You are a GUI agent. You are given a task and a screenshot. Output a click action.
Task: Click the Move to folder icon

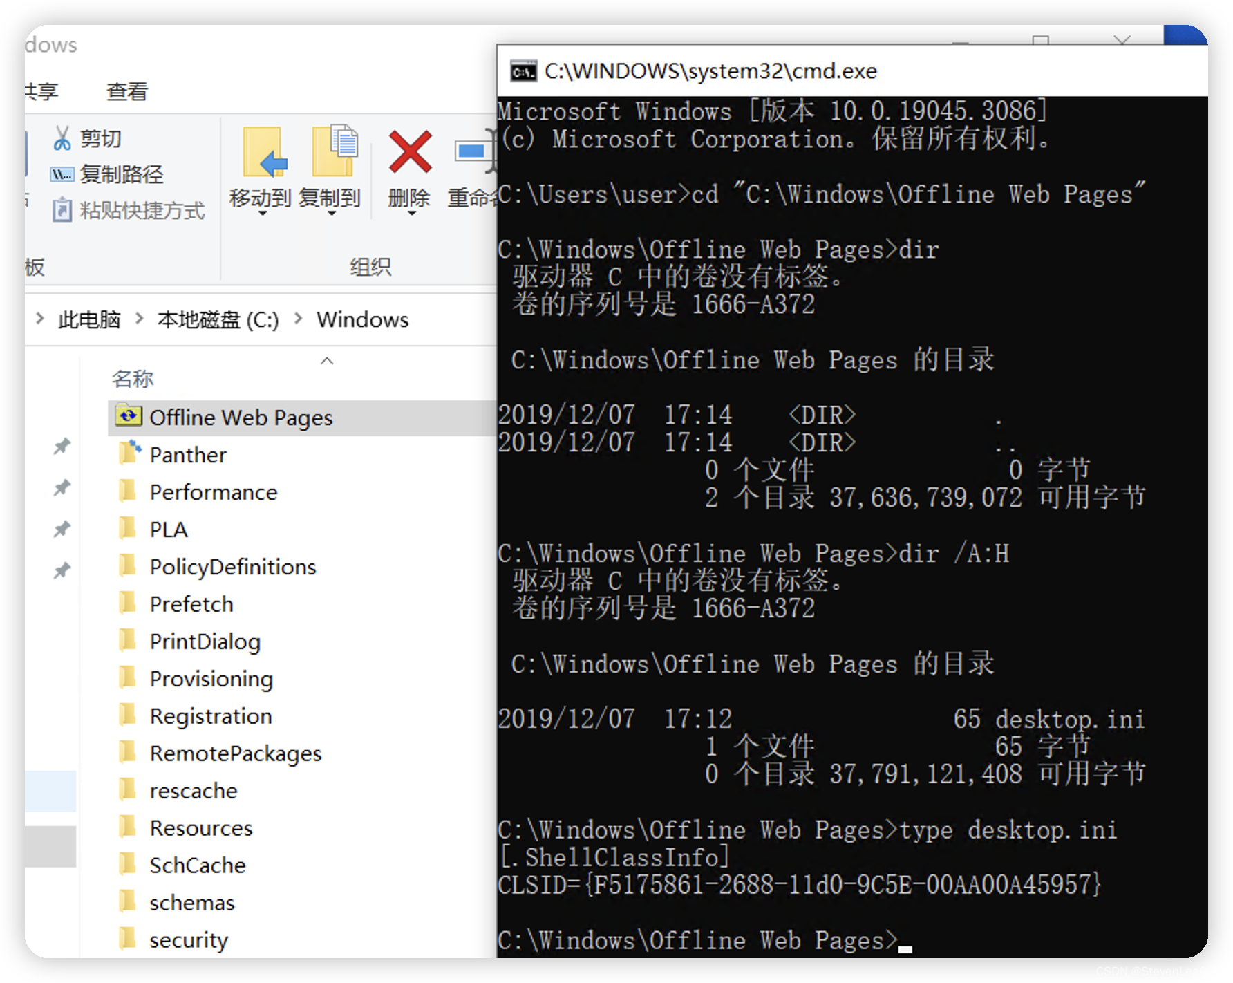point(265,152)
